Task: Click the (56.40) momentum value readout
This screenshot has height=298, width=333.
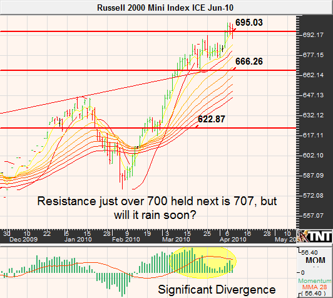Action: [314, 294]
